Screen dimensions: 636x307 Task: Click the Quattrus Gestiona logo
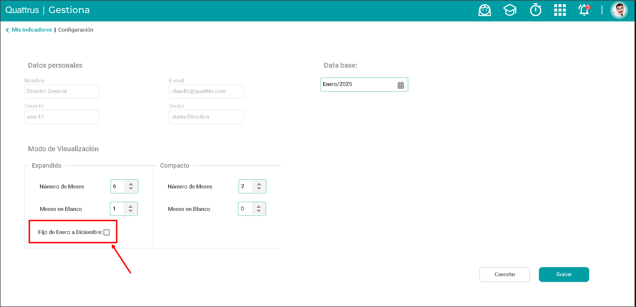(x=47, y=10)
